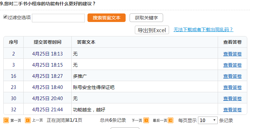
Task: Export results with 导出到Excel button
Action: coord(152,30)
